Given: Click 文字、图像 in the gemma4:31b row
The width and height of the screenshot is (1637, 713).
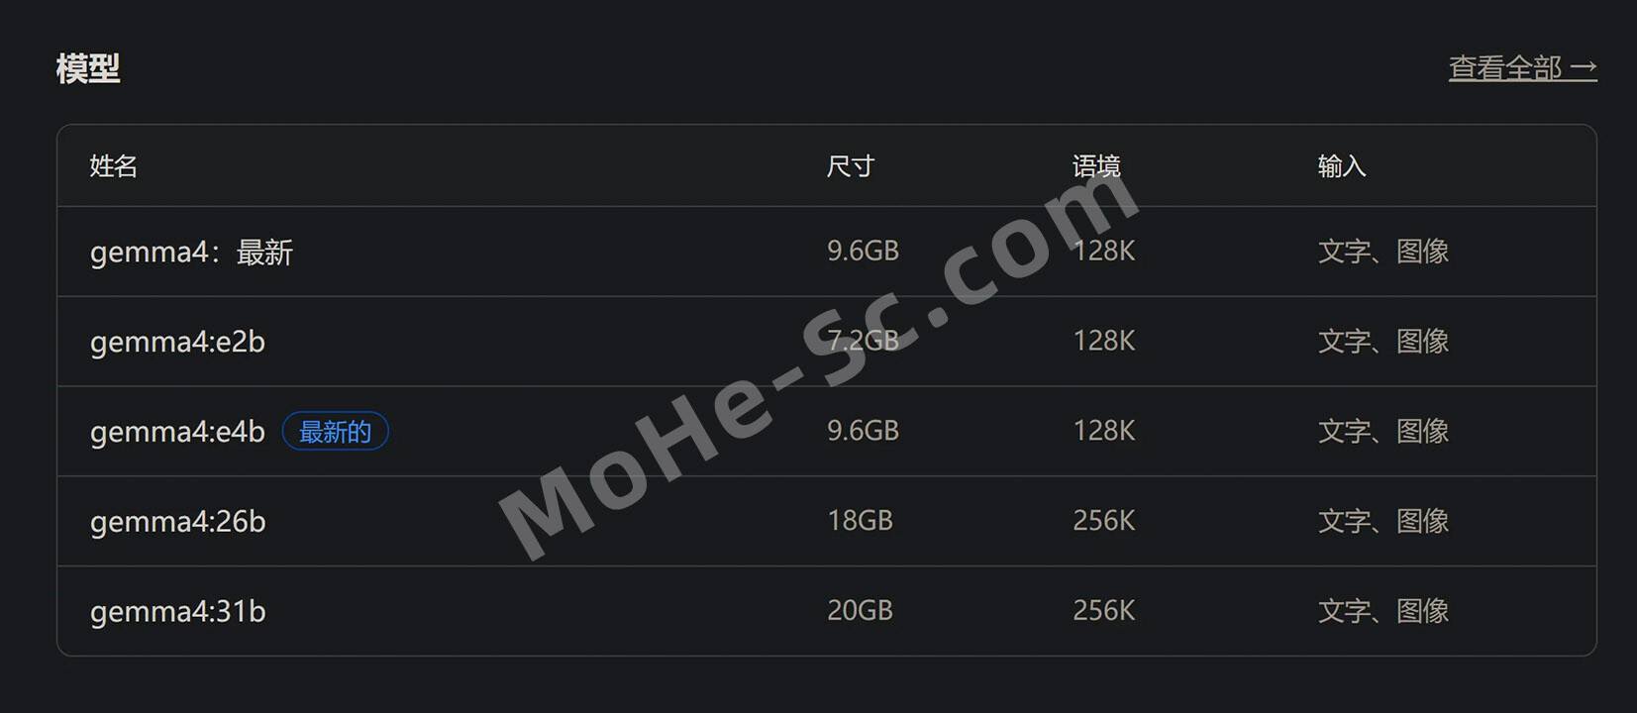Looking at the screenshot, I should tap(1383, 611).
